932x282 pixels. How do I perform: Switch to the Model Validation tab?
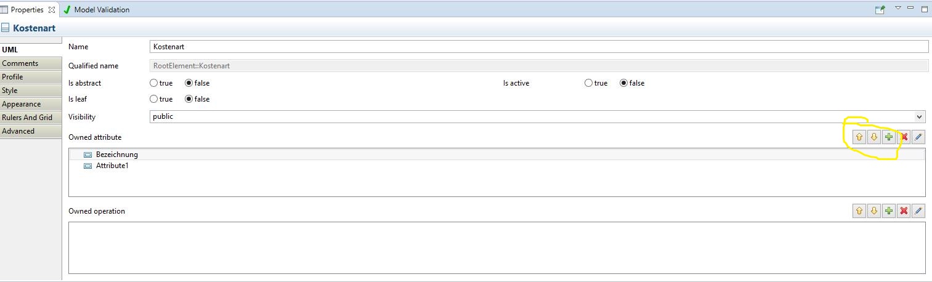point(97,10)
